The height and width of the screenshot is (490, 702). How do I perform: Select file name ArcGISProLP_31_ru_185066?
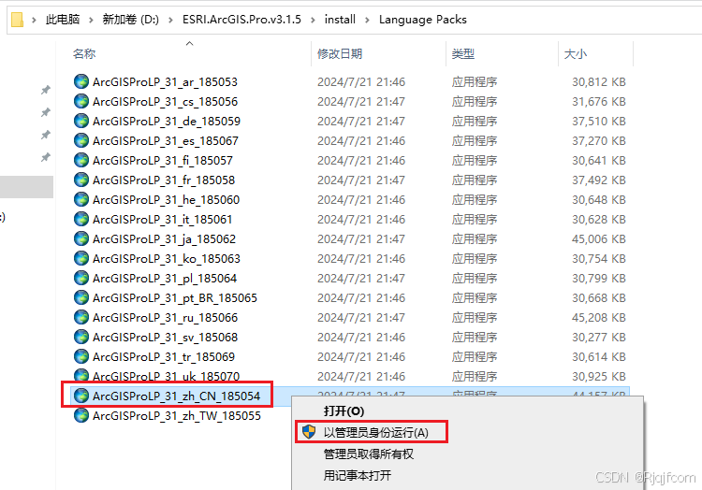165,317
